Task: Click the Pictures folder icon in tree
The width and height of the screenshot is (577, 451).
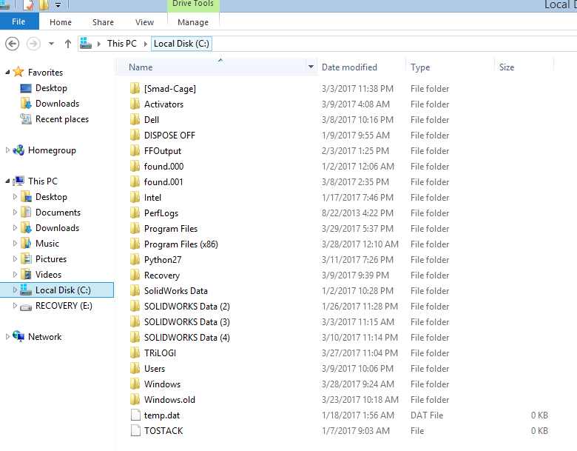Action: [x=26, y=258]
